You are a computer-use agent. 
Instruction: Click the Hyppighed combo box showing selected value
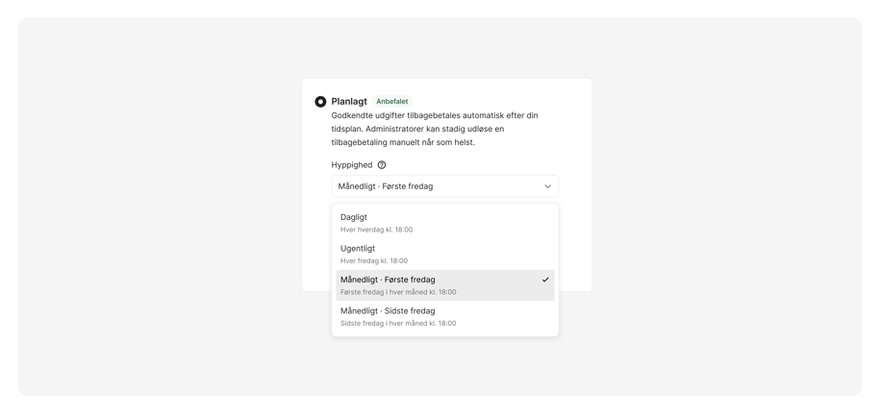pyautogui.click(x=445, y=186)
